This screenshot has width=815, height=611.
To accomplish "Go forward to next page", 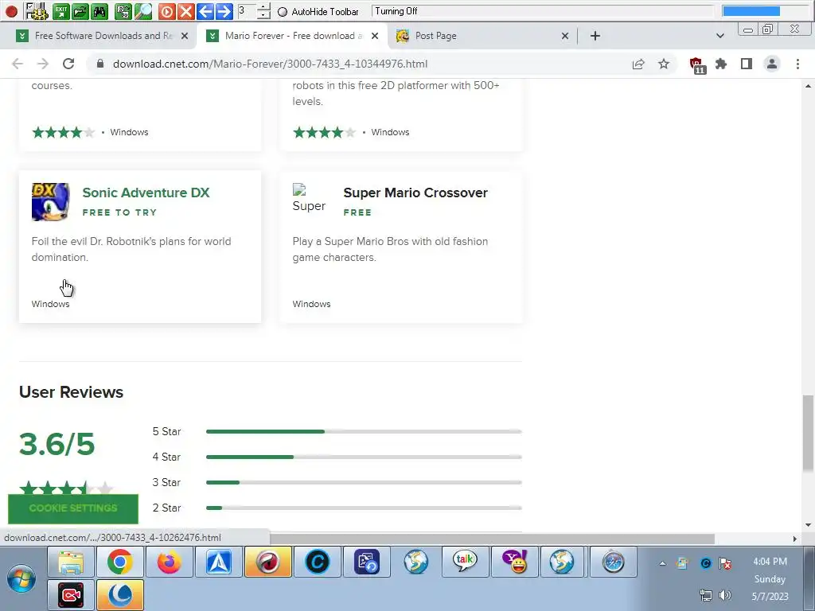I will point(43,64).
